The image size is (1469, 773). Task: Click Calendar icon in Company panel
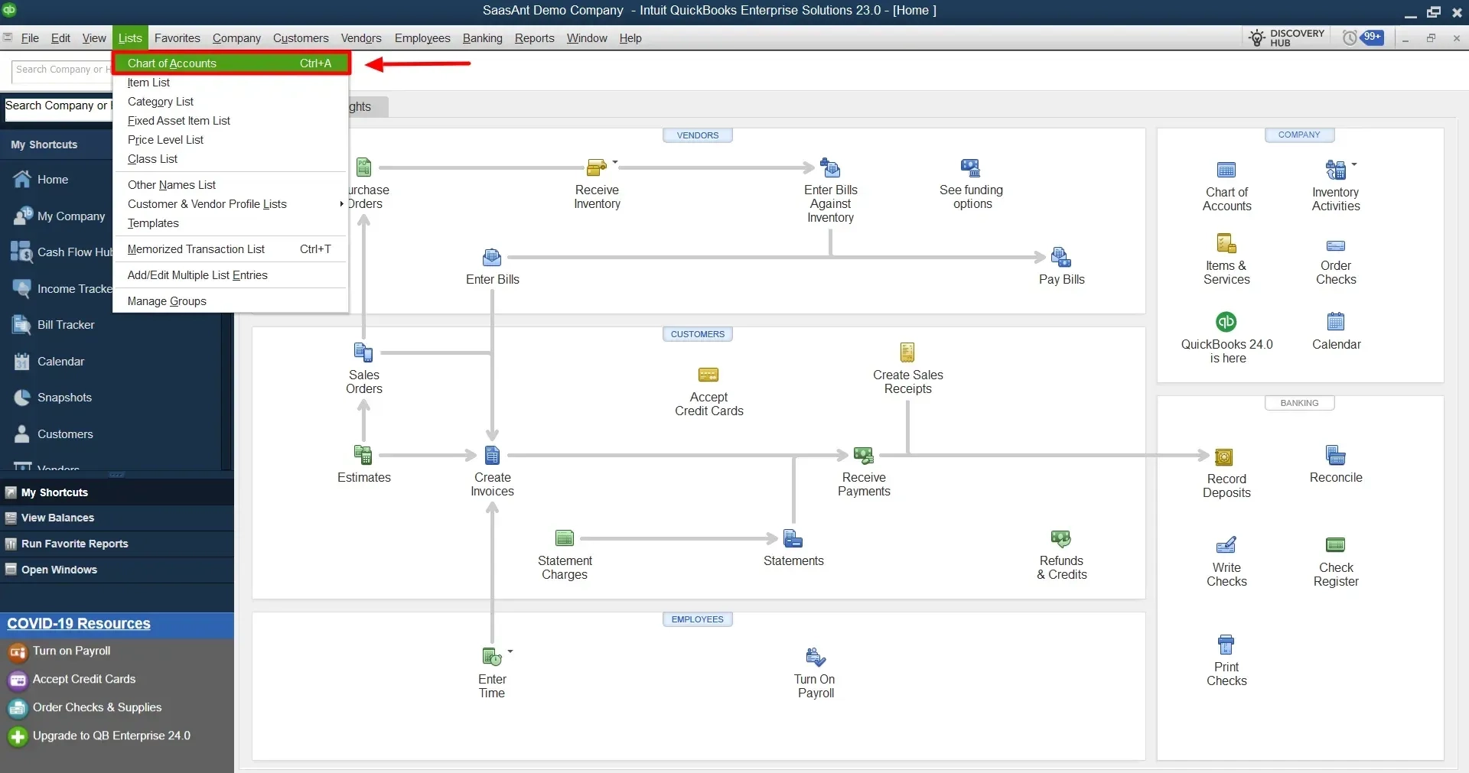click(x=1336, y=321)
